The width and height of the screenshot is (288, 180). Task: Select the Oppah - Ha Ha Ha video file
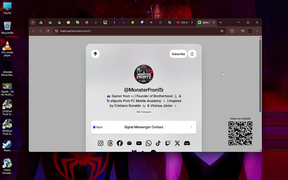tap(7, 89)
